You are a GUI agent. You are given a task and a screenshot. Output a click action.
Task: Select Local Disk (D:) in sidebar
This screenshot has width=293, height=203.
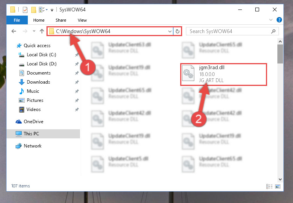click(x=42, y=64)
